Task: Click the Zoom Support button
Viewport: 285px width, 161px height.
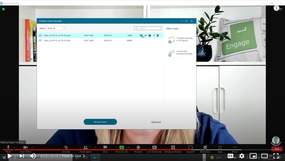Action: [190, 149]
